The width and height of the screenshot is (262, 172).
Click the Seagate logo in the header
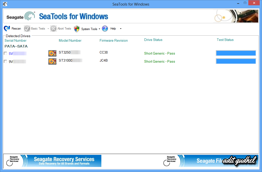coord(21,16)
